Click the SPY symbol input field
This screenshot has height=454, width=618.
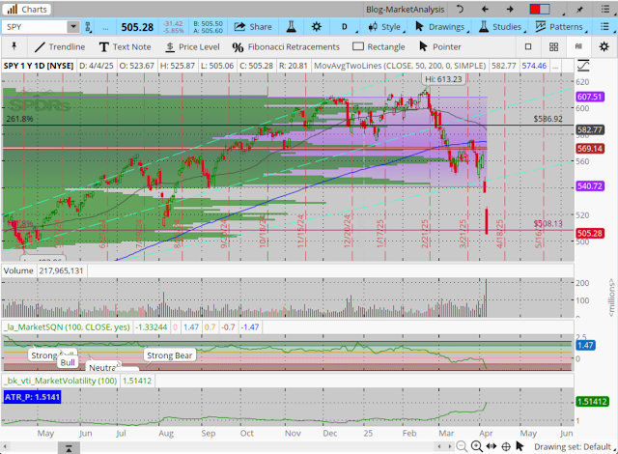point(36,27)
